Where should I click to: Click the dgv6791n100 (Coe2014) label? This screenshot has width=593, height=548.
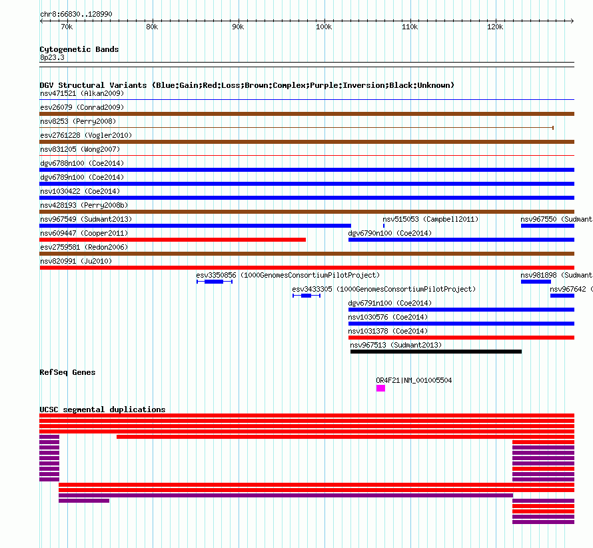click(390, 303)
